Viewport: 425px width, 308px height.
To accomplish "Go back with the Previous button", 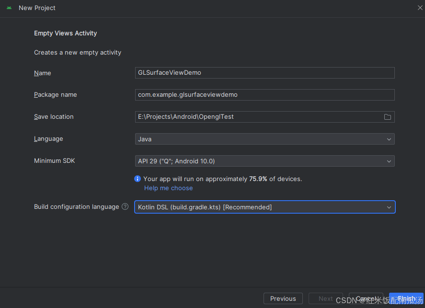I will [x=283, y=298].
